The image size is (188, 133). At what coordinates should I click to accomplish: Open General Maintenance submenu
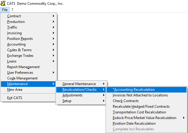click(x=81, y=84)
